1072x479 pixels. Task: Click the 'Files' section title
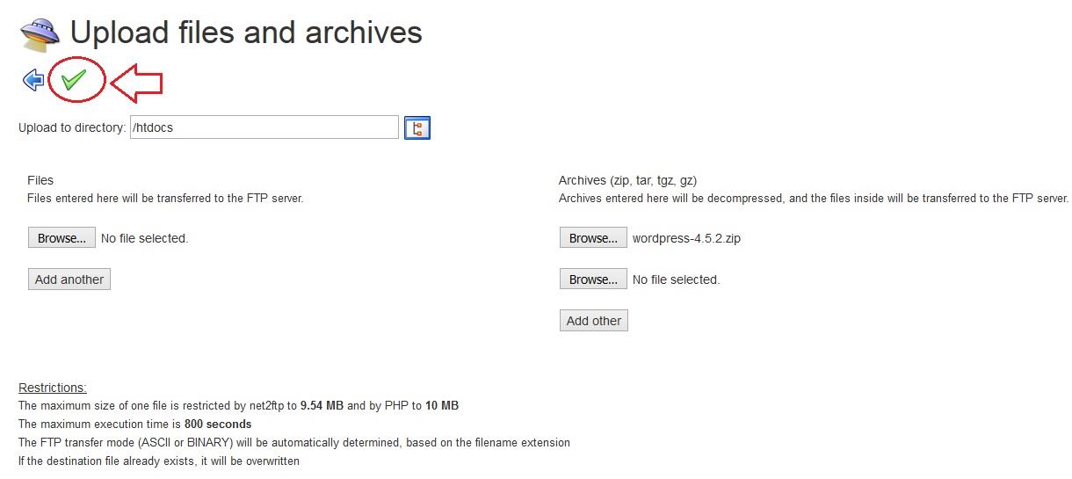pos(40,180)
